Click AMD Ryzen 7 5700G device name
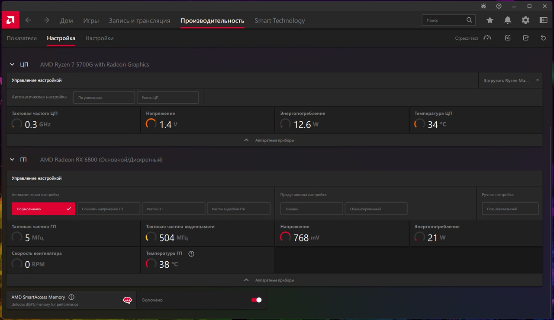Viewport: 554px width, 320px height. (94, 64)
